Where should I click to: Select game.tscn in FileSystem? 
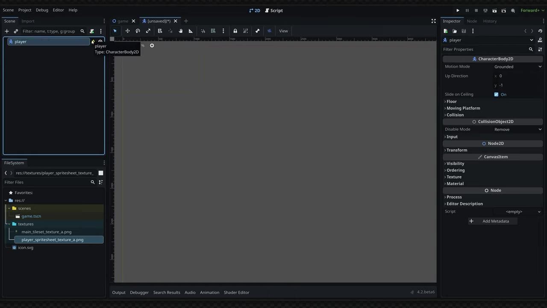tap(31, 216)
